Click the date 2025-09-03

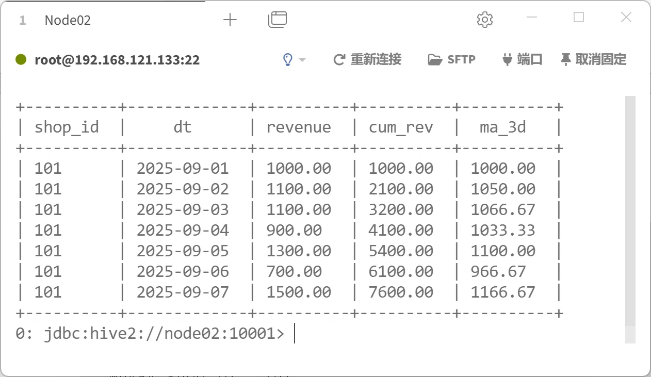click(x=183, y=209)
